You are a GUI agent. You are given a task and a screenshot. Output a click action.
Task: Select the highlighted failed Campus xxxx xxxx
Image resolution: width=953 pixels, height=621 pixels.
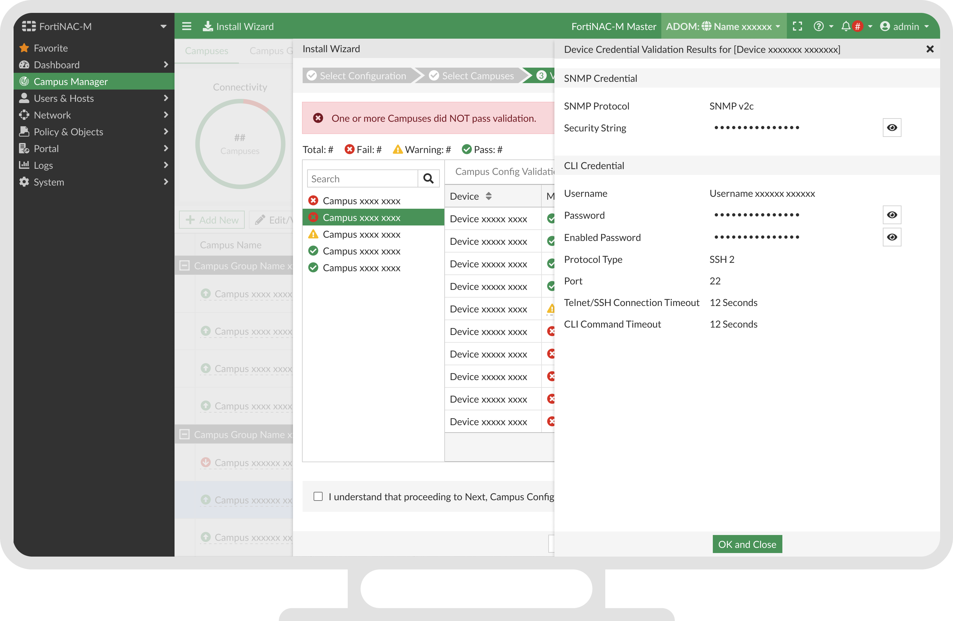[373, 217]
